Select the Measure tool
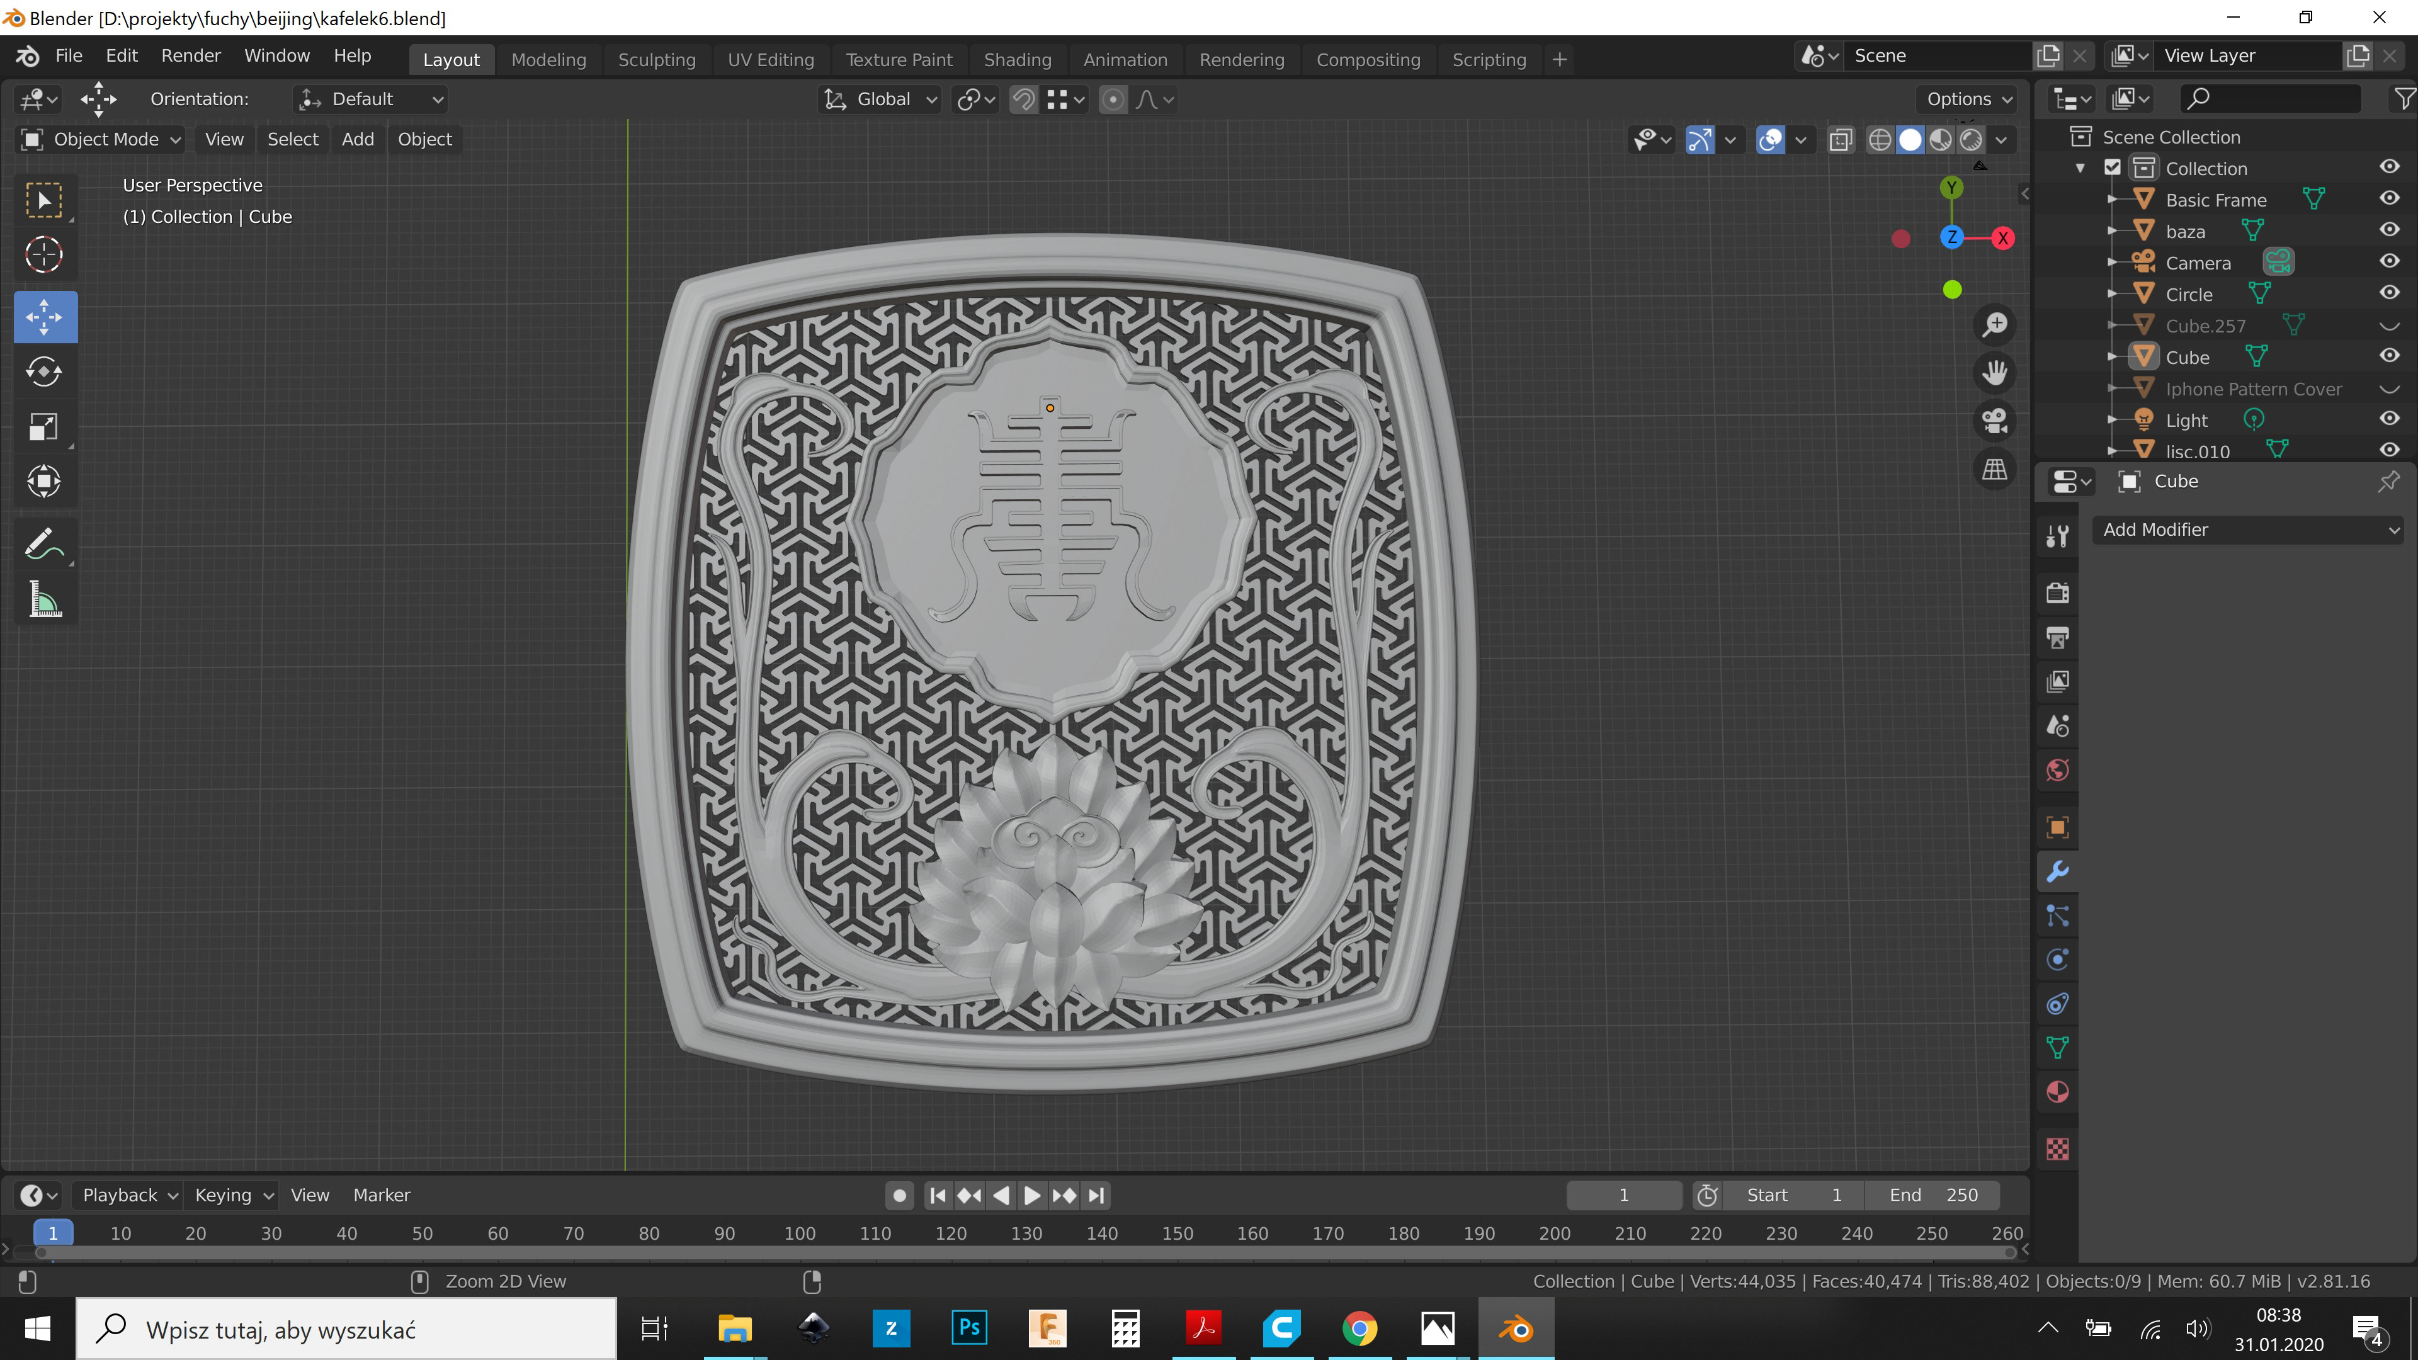2418x1360 pixels. 44,600
